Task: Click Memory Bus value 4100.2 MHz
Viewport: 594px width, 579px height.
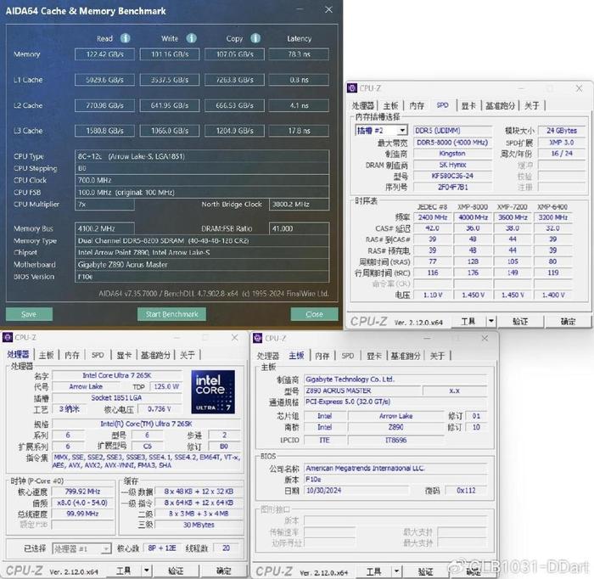Action: [104, 228]
